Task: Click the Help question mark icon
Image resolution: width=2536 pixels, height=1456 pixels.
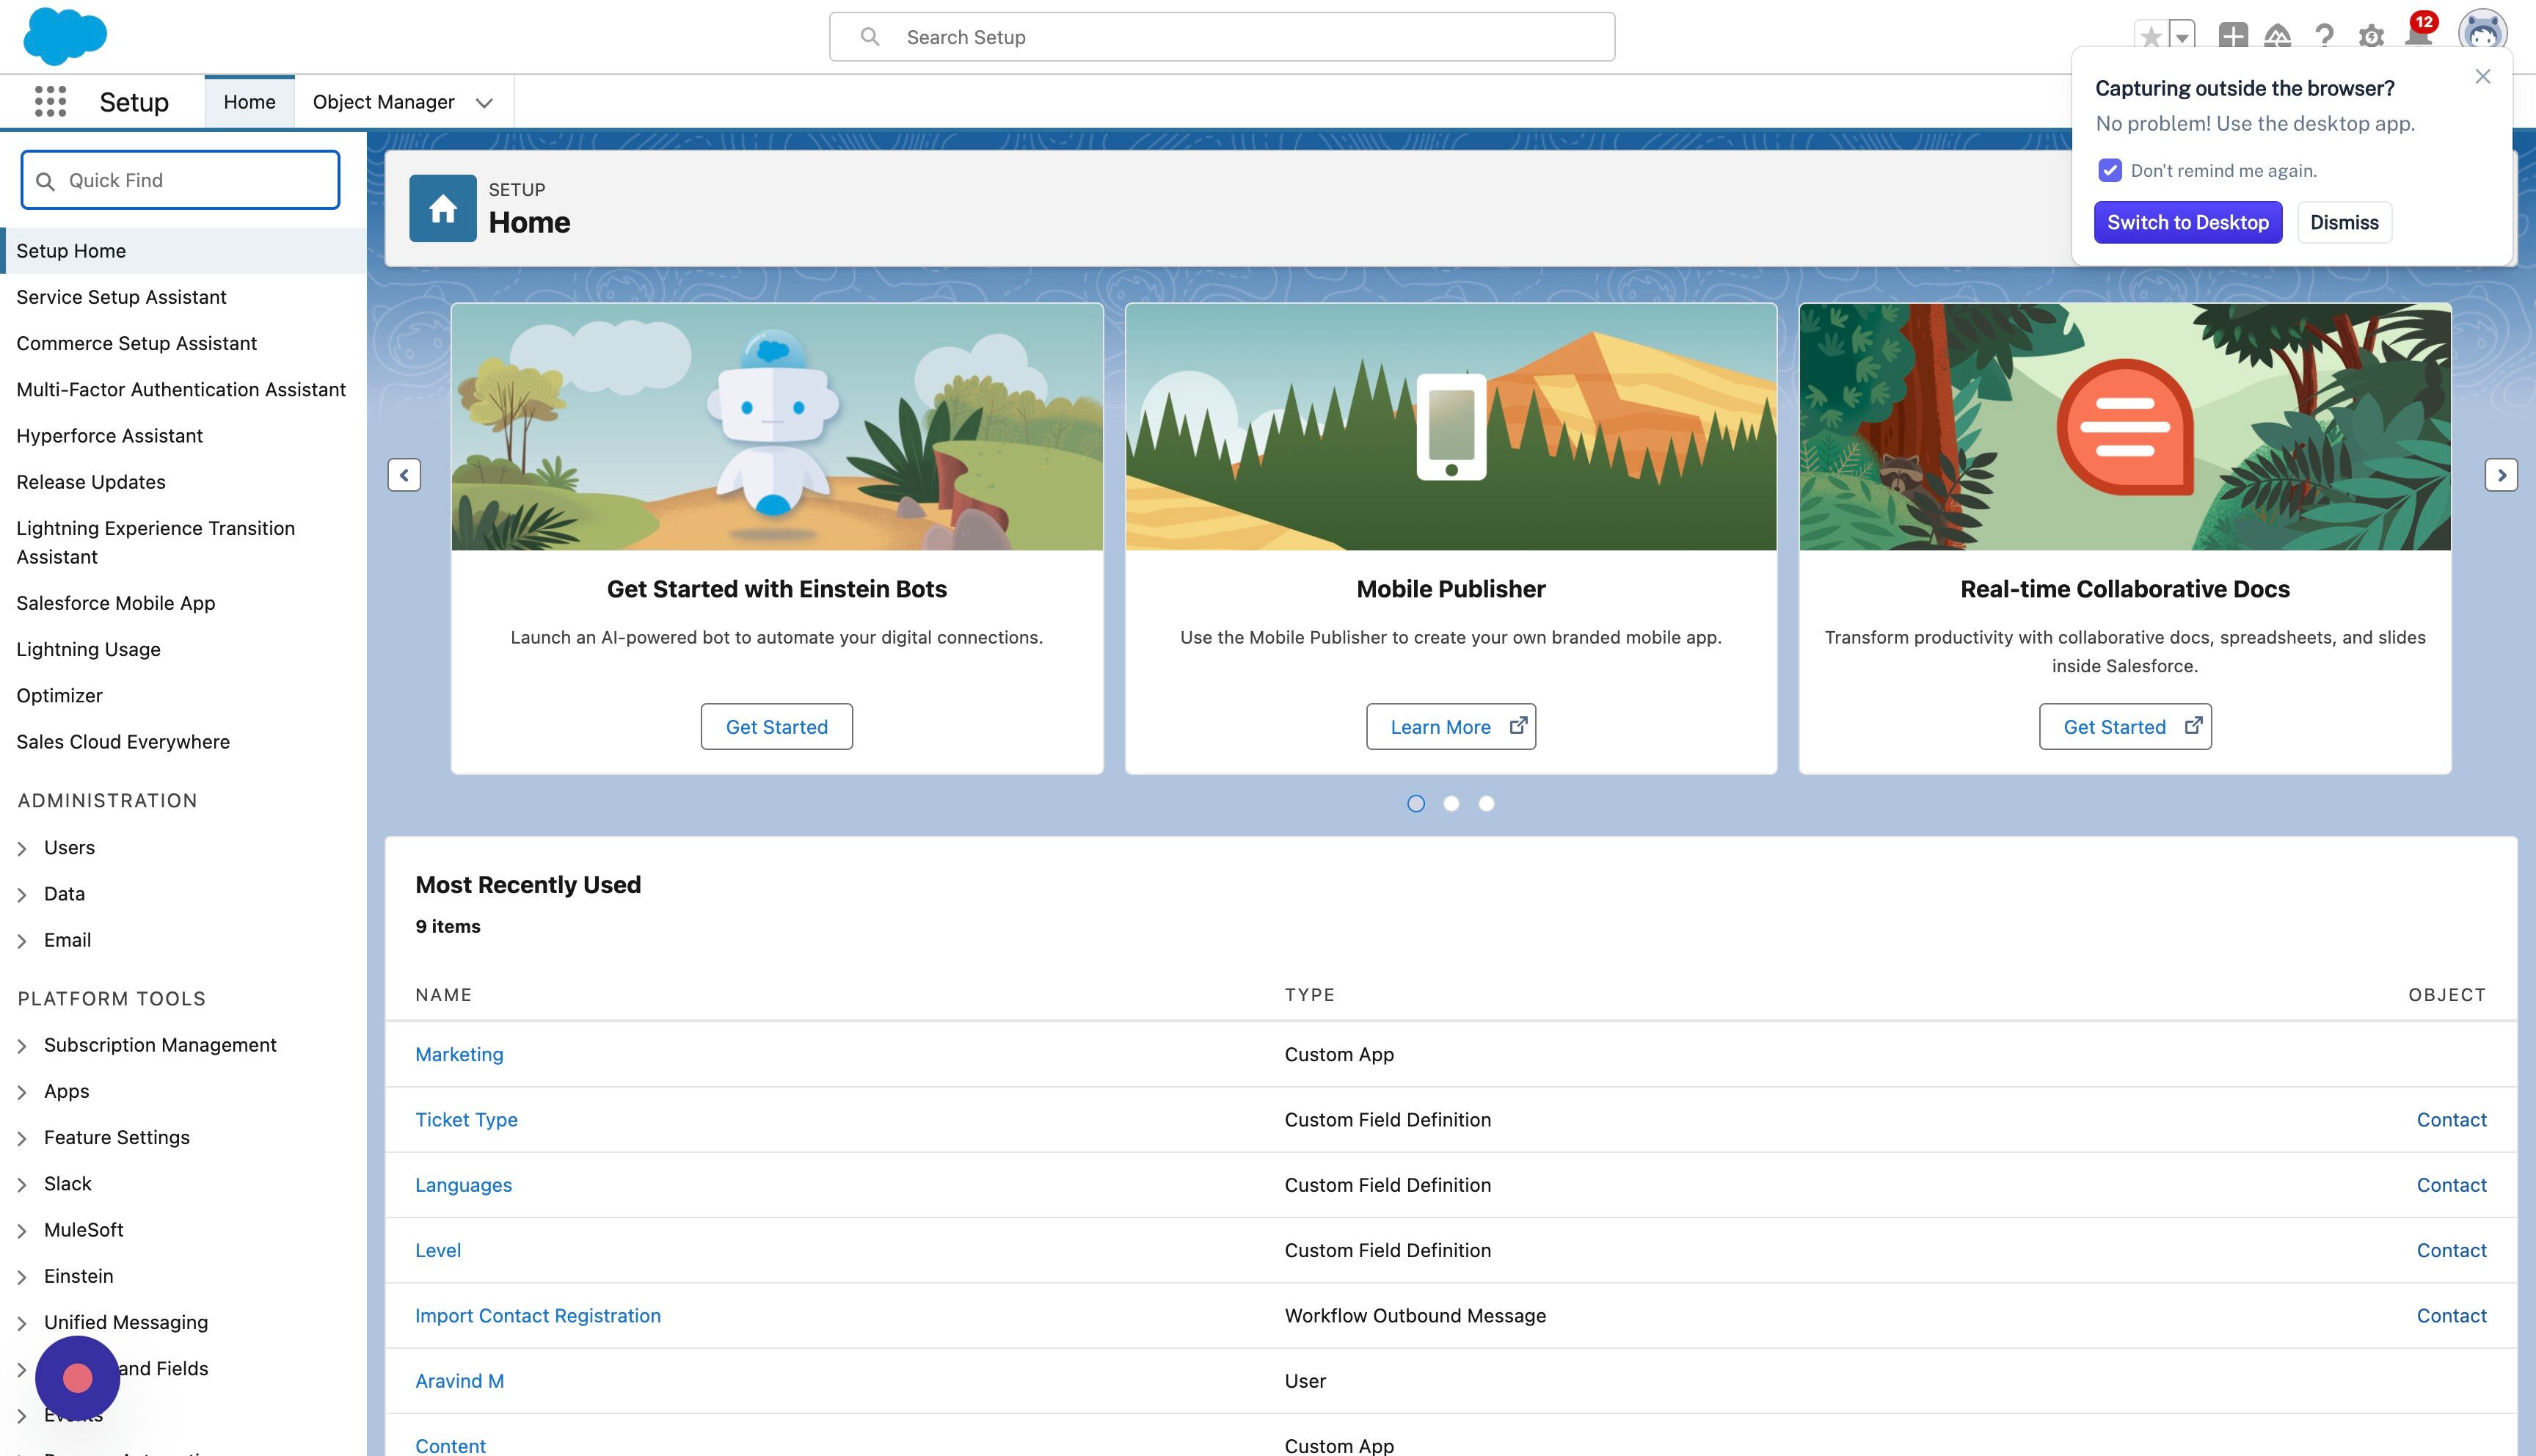Action: 2324,37
